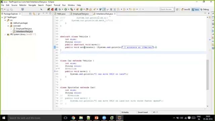The height and width of the screenshot is (121, 215).
Task: Click the New Java Class icon
Action: [81, 9]
